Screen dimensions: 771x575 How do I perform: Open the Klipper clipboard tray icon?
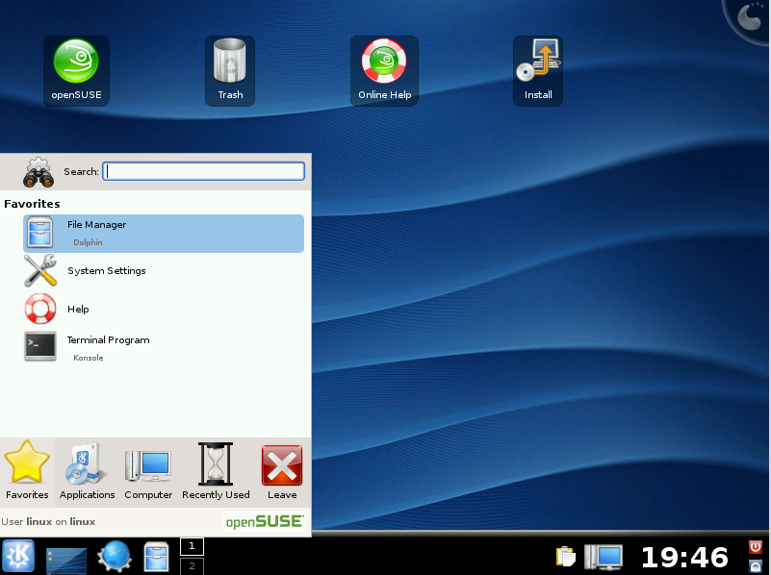[x=565, y=557]
